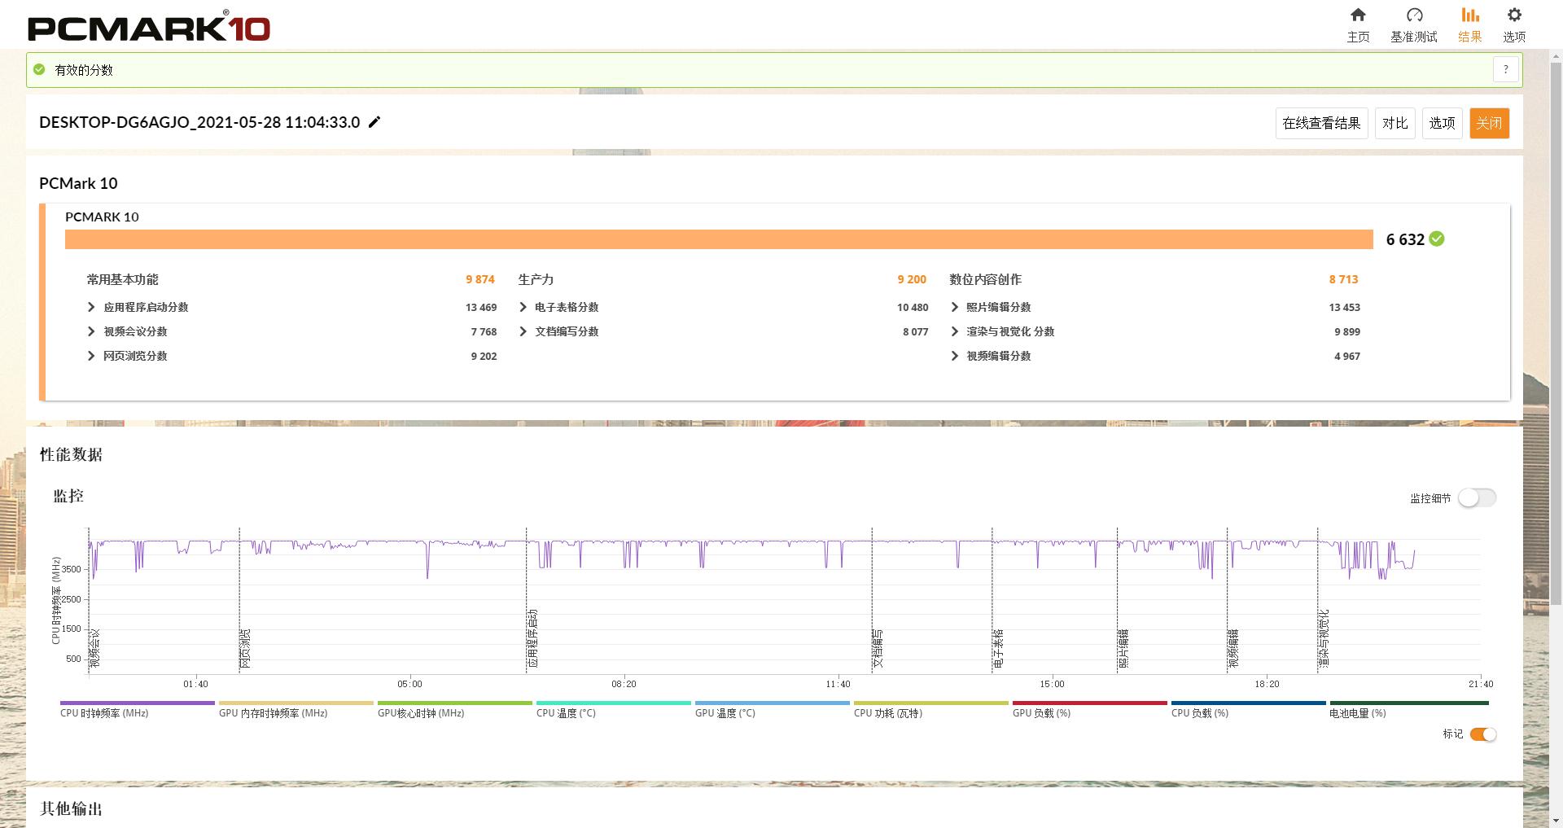
Task: Click the pencil icon to rename result
Action: pyautogui.click(x=374, y=122)
